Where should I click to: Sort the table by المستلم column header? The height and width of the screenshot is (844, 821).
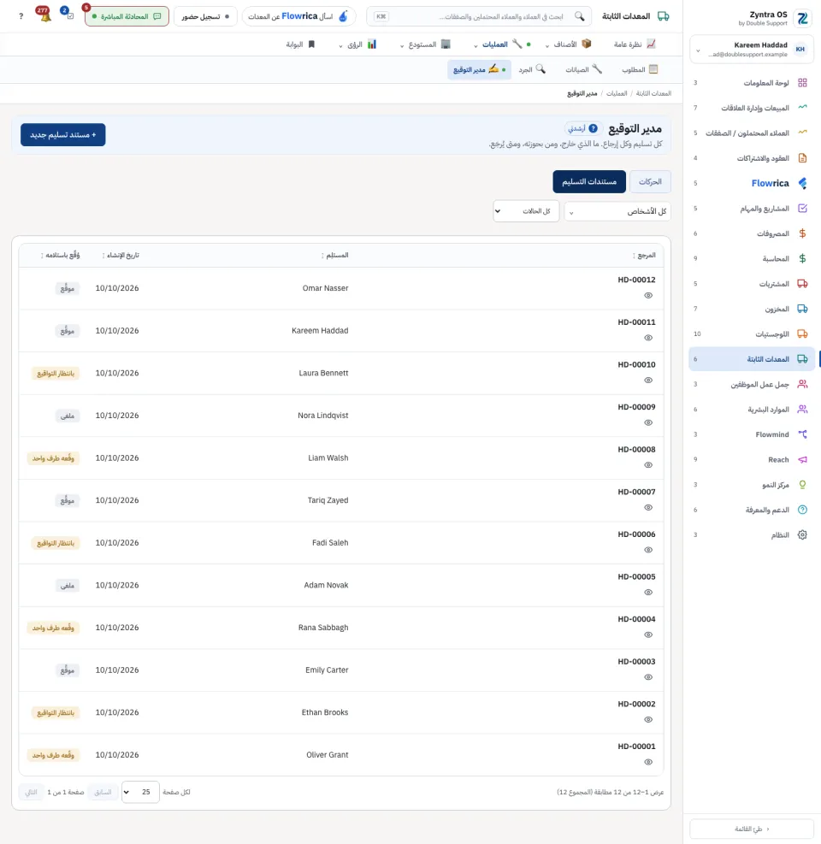click(x=335, y=255)
